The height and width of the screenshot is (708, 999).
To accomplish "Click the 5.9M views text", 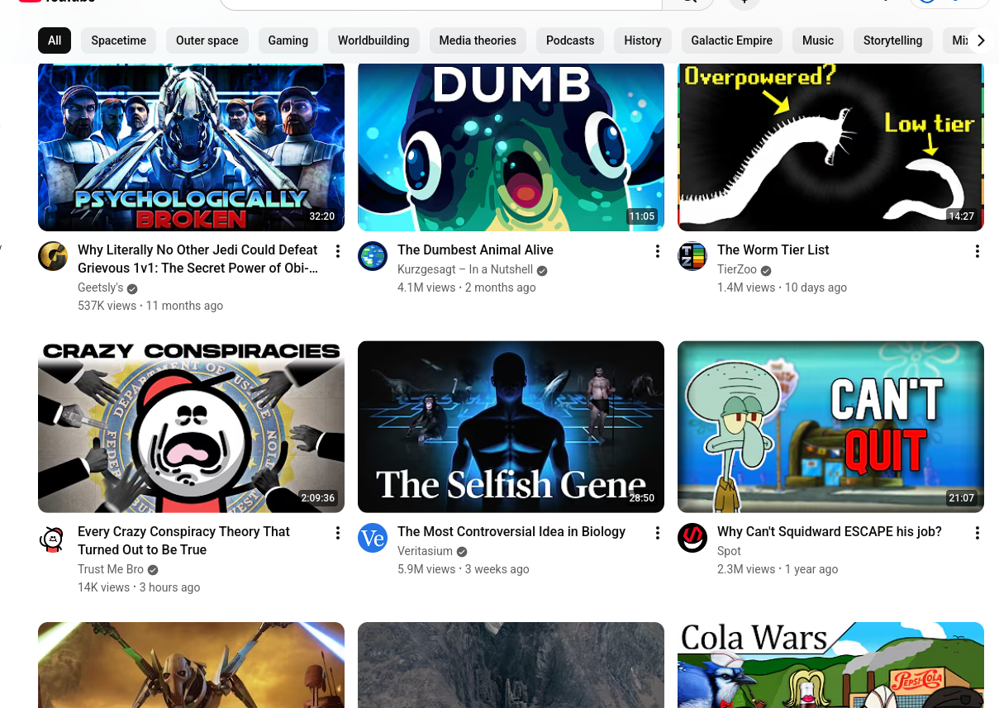I will point(426,569).
